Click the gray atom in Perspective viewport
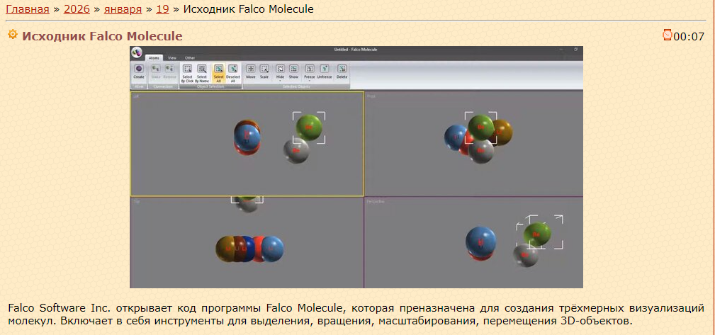 coord(525,255)
